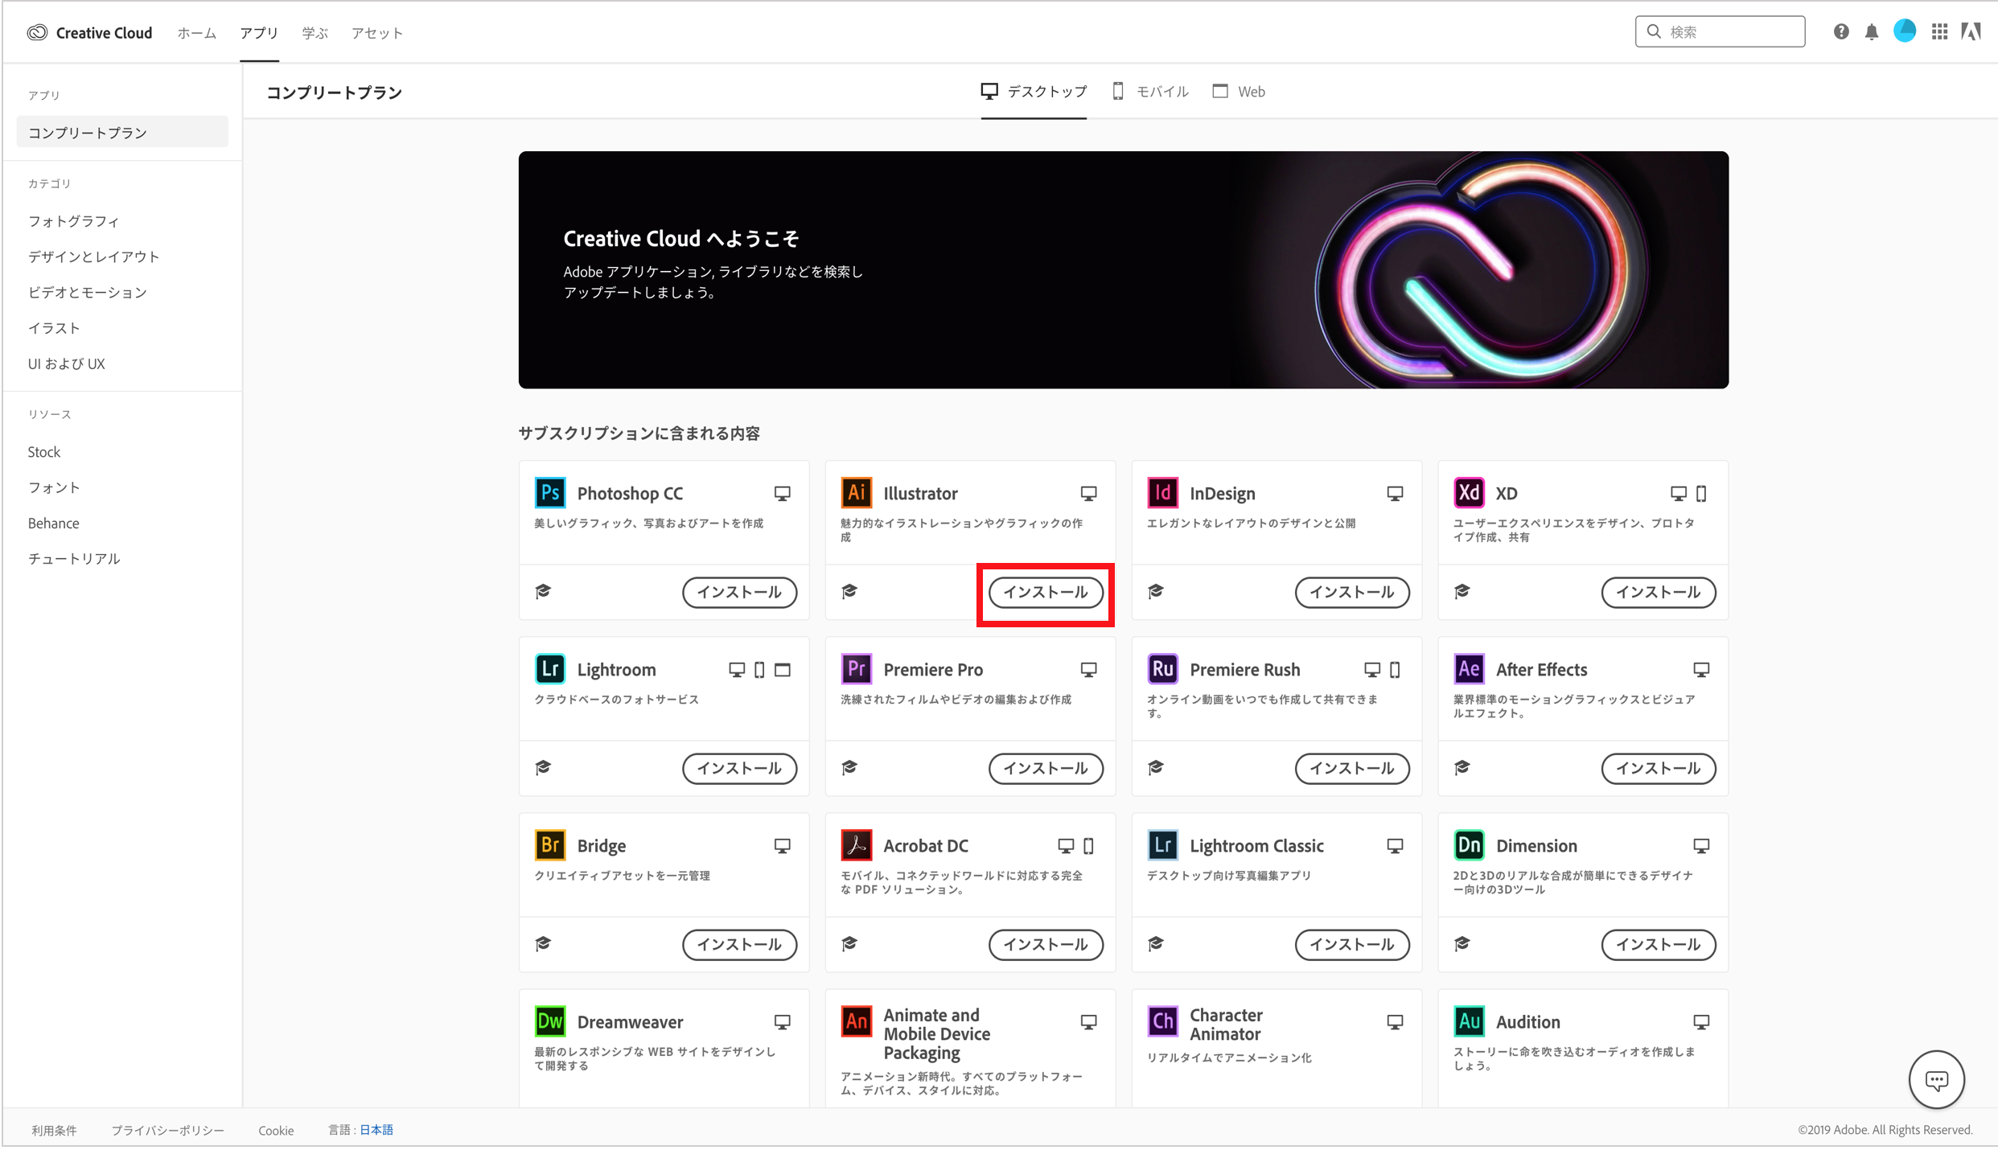1998x1150 pixels.
Task: Click the graduation cap icon under Photoshop CC
Action: coord(544,592)
